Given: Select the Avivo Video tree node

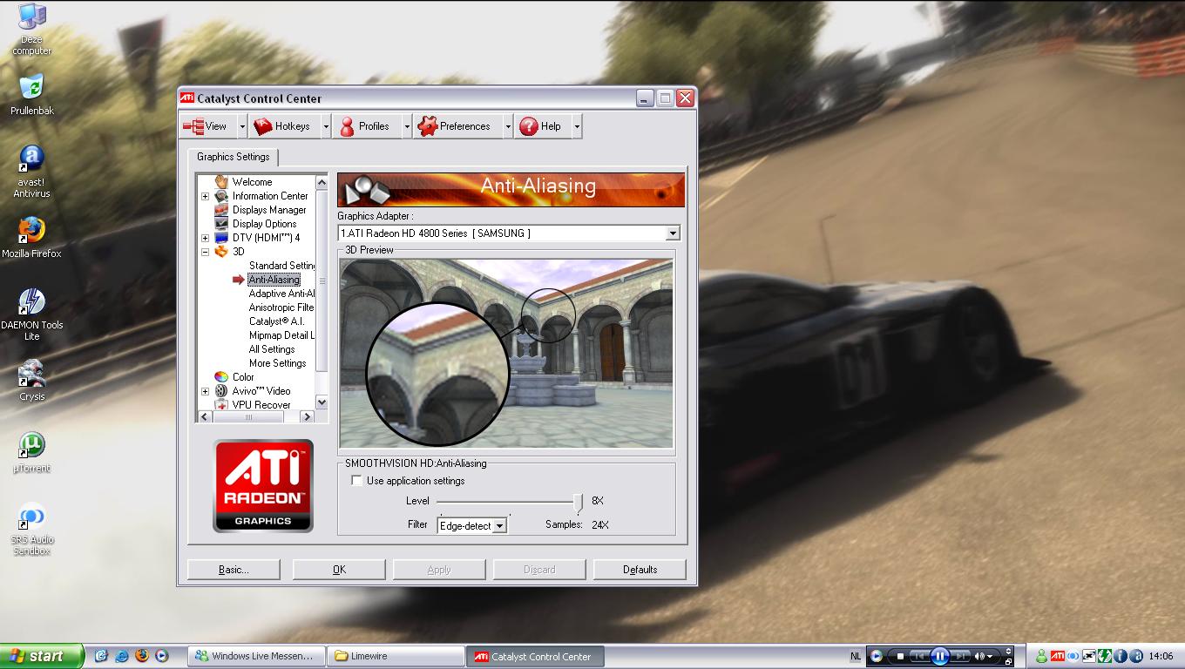Looking at the screenshot, I should [x=261, y=391].
